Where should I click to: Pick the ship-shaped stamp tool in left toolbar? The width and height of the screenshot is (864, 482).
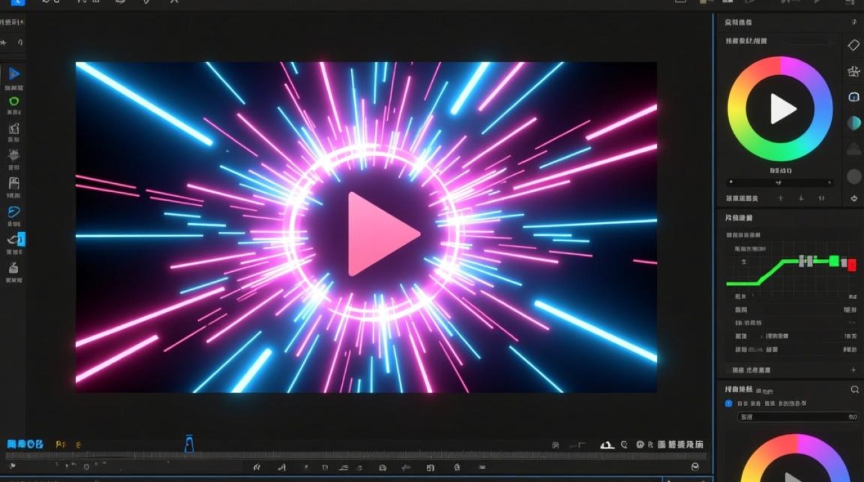click(x=14, y=155)
